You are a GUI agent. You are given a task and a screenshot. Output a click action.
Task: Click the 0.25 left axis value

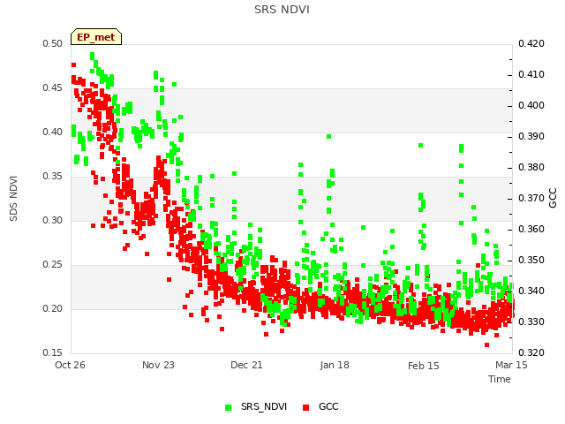53,265
